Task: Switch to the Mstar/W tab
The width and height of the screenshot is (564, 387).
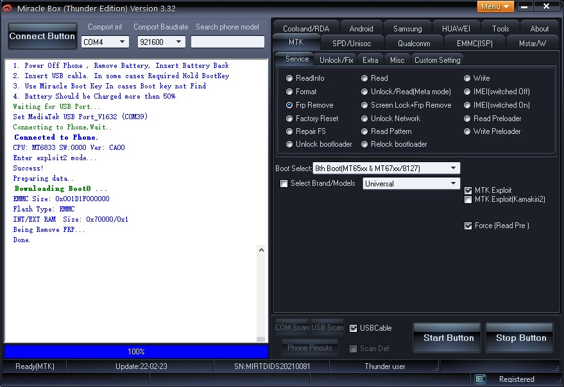Action: click(x=533, y=44)
